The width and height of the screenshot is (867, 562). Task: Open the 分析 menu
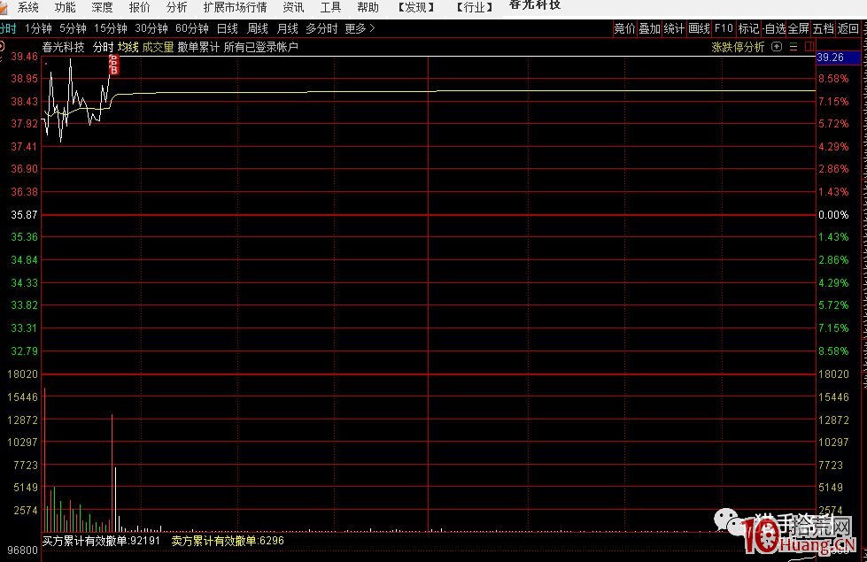pos(177,7)
